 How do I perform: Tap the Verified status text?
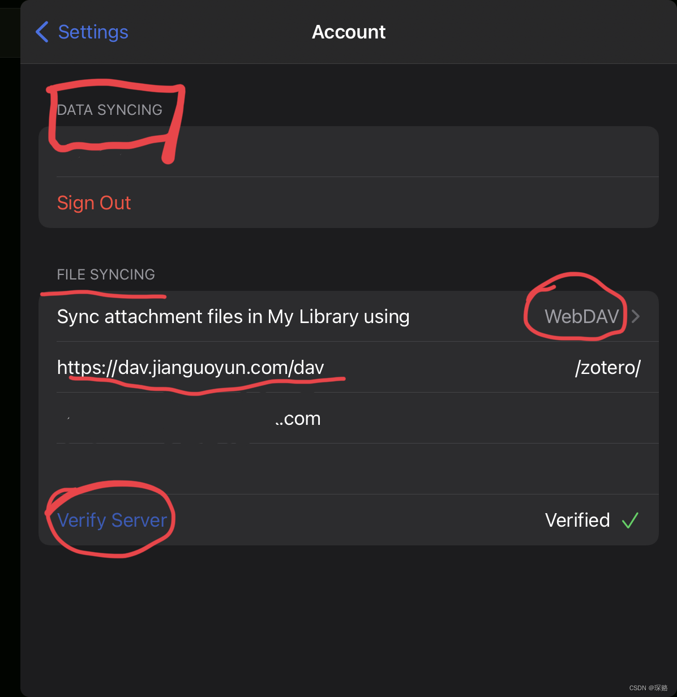(x=577, y=520)
